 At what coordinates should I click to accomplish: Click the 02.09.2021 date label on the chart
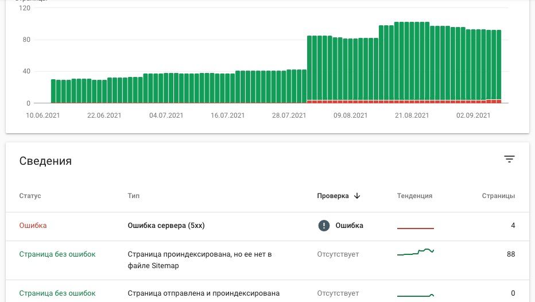[473, 115]
